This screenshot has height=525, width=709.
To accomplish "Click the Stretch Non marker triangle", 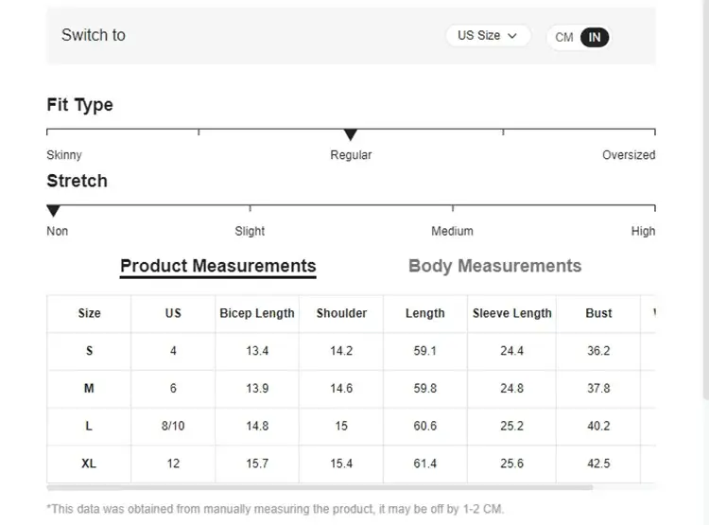I will (54, 211).
